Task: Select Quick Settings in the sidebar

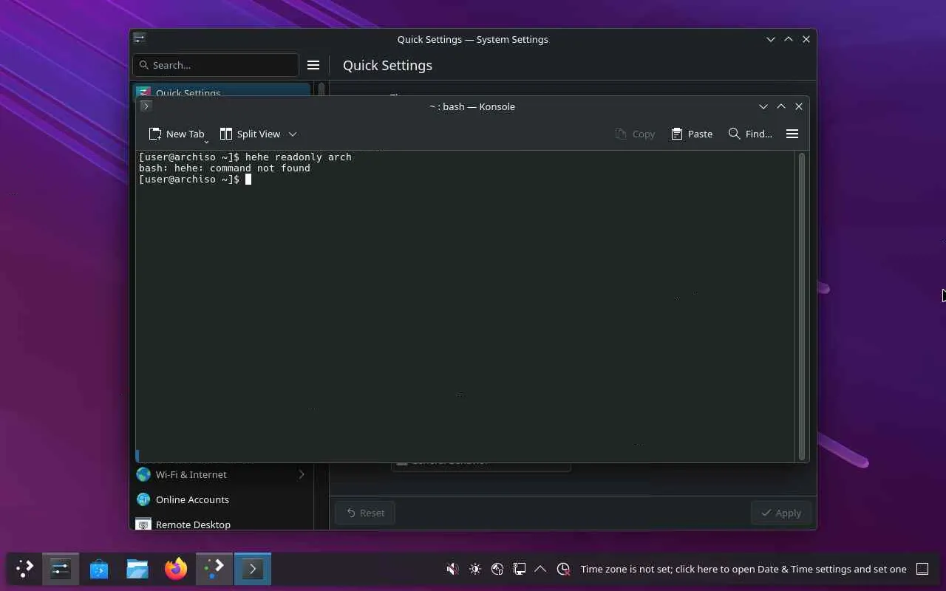Action: click(x=222, y=92)
